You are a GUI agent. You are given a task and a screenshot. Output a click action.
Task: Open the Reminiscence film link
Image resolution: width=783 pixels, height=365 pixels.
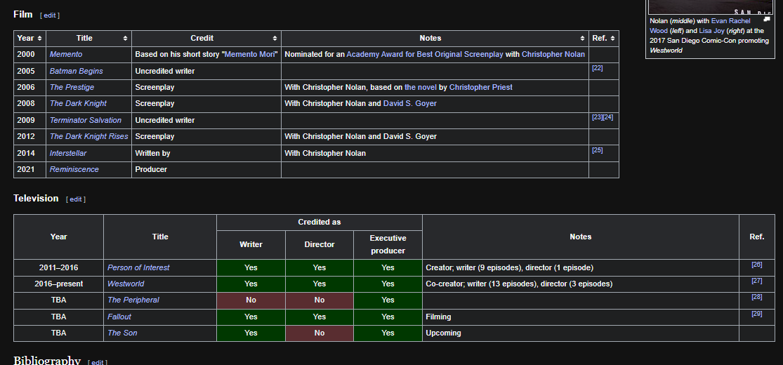click(x=74, y=169)
